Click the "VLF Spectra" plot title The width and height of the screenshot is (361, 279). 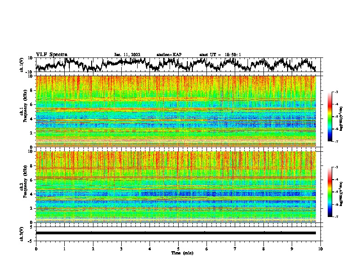[52, 54]
